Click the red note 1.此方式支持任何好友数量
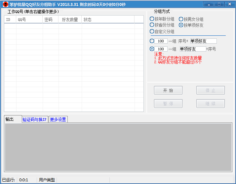This screenshot has width=236, height=184. click(178, 58)
